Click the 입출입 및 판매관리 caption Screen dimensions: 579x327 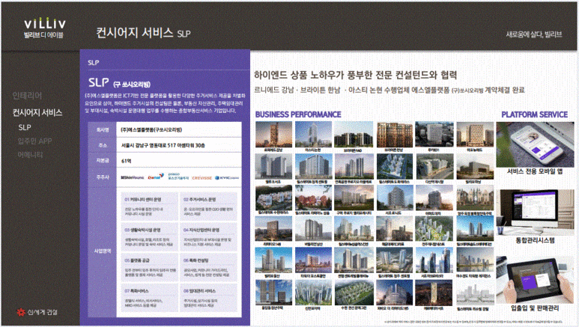[x=535, y=308]
